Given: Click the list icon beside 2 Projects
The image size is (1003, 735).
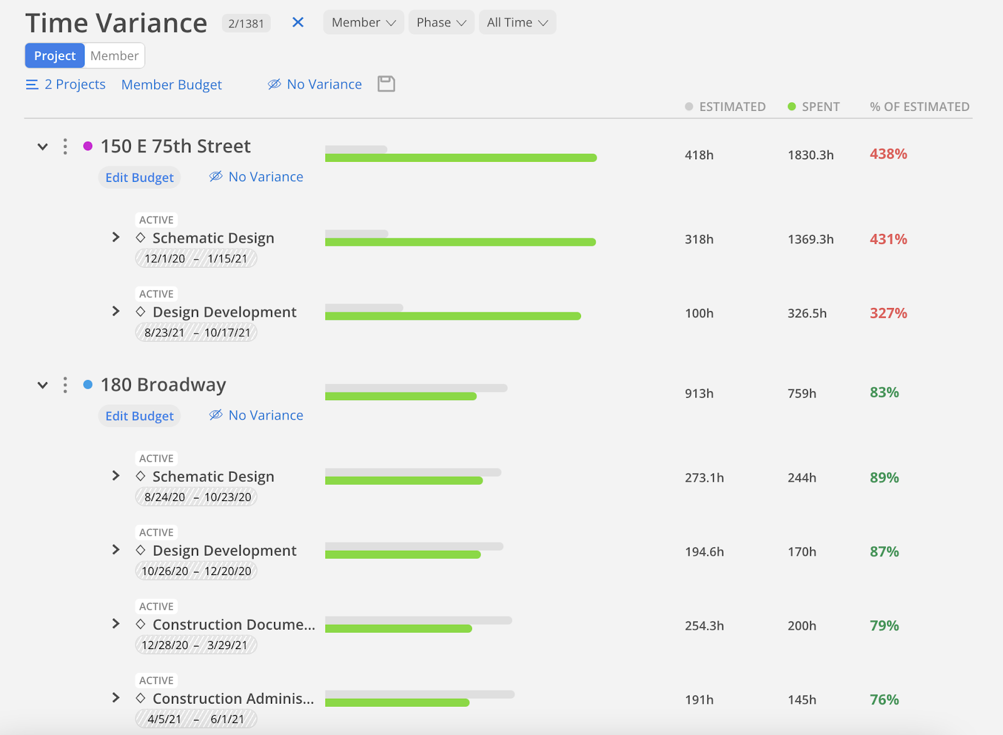Looking at the screenshot, I should coord(32,85).
